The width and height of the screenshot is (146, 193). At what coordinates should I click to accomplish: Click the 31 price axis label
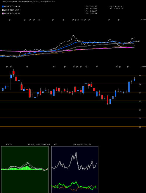coord(140,84)
